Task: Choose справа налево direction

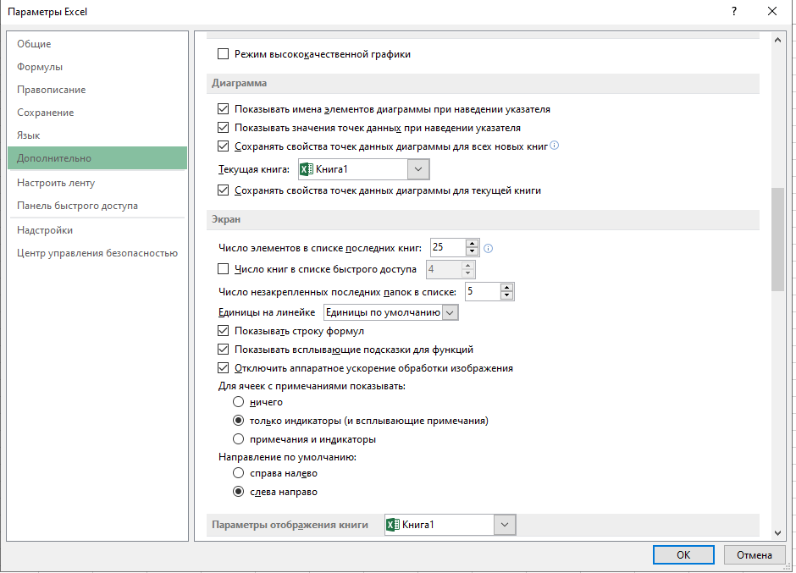Action: pos(238,473)
